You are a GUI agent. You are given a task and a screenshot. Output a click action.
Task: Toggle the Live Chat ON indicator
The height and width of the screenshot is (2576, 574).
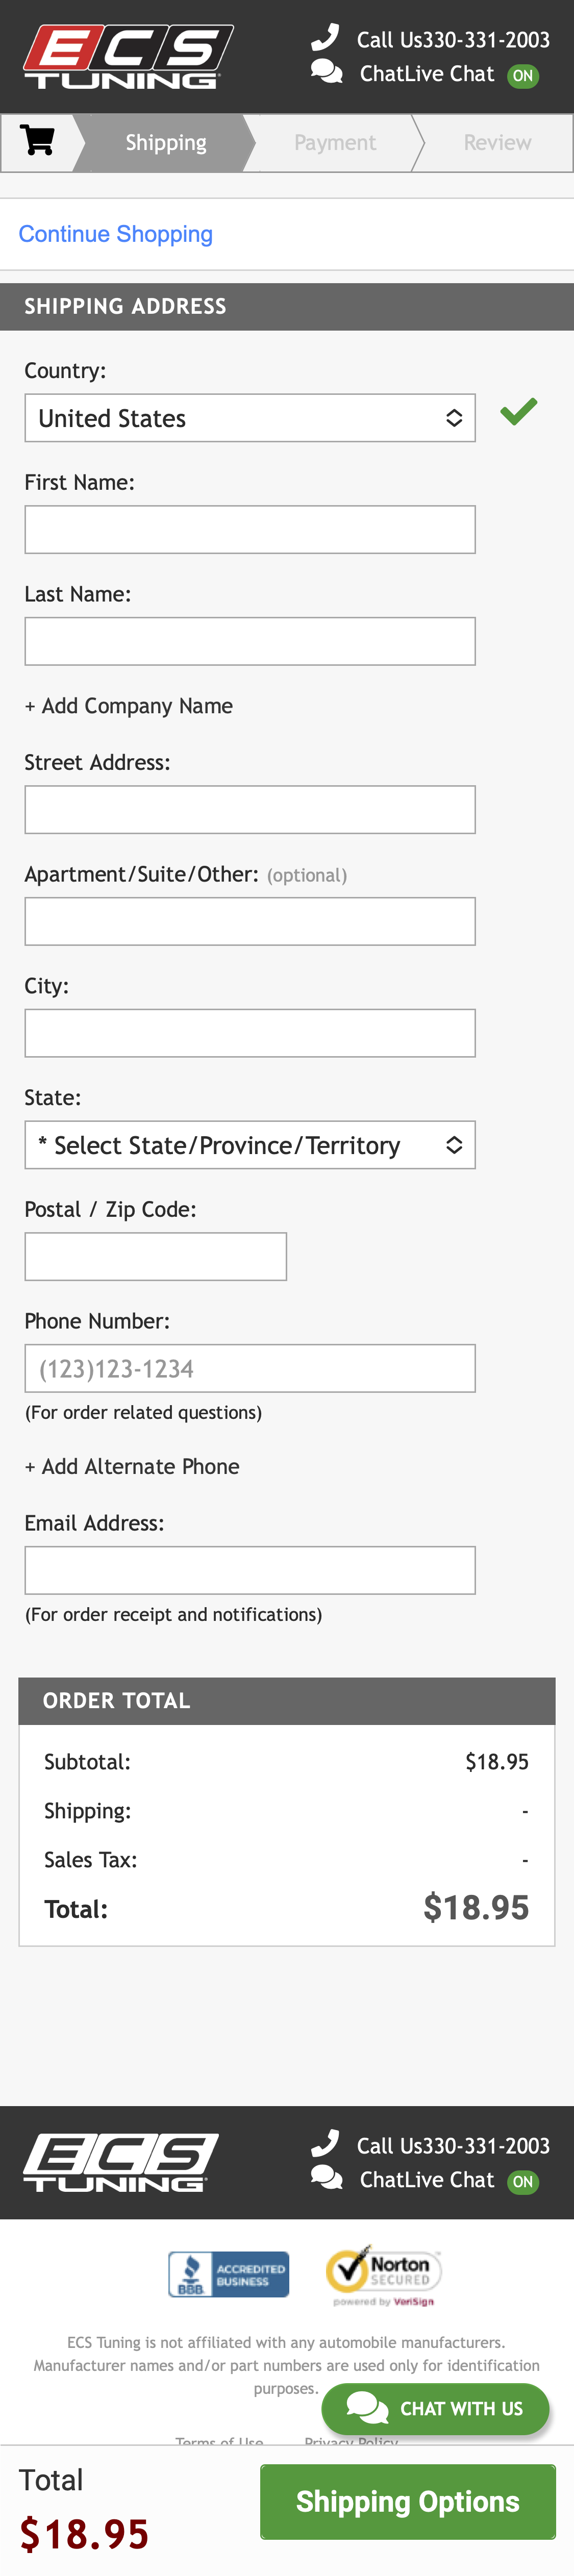click(x=524, y=75)
